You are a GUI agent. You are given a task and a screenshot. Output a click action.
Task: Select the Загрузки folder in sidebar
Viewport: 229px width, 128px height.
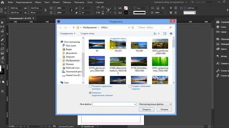(x=70, y=57)
